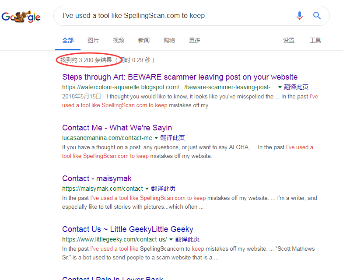
Task: Click the watercolour-aquarelle.blogspot.com green URL
Action: click(x=169, y=87)
